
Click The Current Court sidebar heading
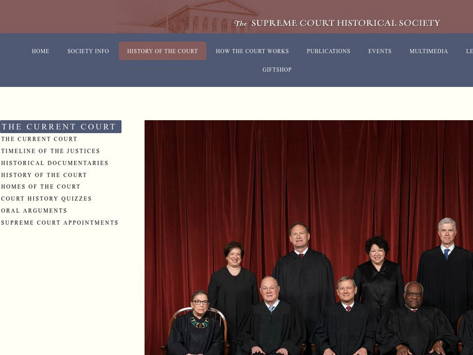(x=61, y=127)
